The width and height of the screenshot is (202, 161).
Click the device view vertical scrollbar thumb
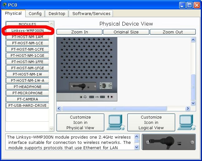coord(193,87)
